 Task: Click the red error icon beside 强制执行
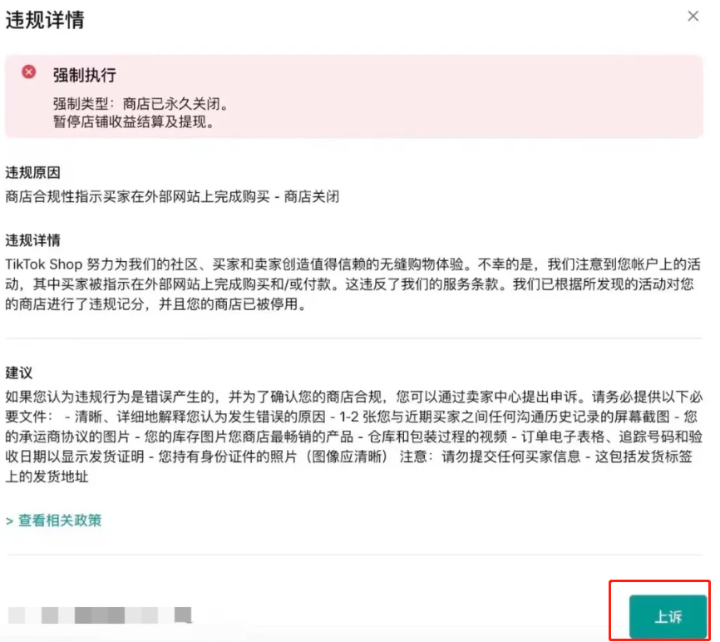[x=29, y=72]
